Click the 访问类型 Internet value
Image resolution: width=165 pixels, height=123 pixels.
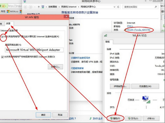[x=131, y=23]
